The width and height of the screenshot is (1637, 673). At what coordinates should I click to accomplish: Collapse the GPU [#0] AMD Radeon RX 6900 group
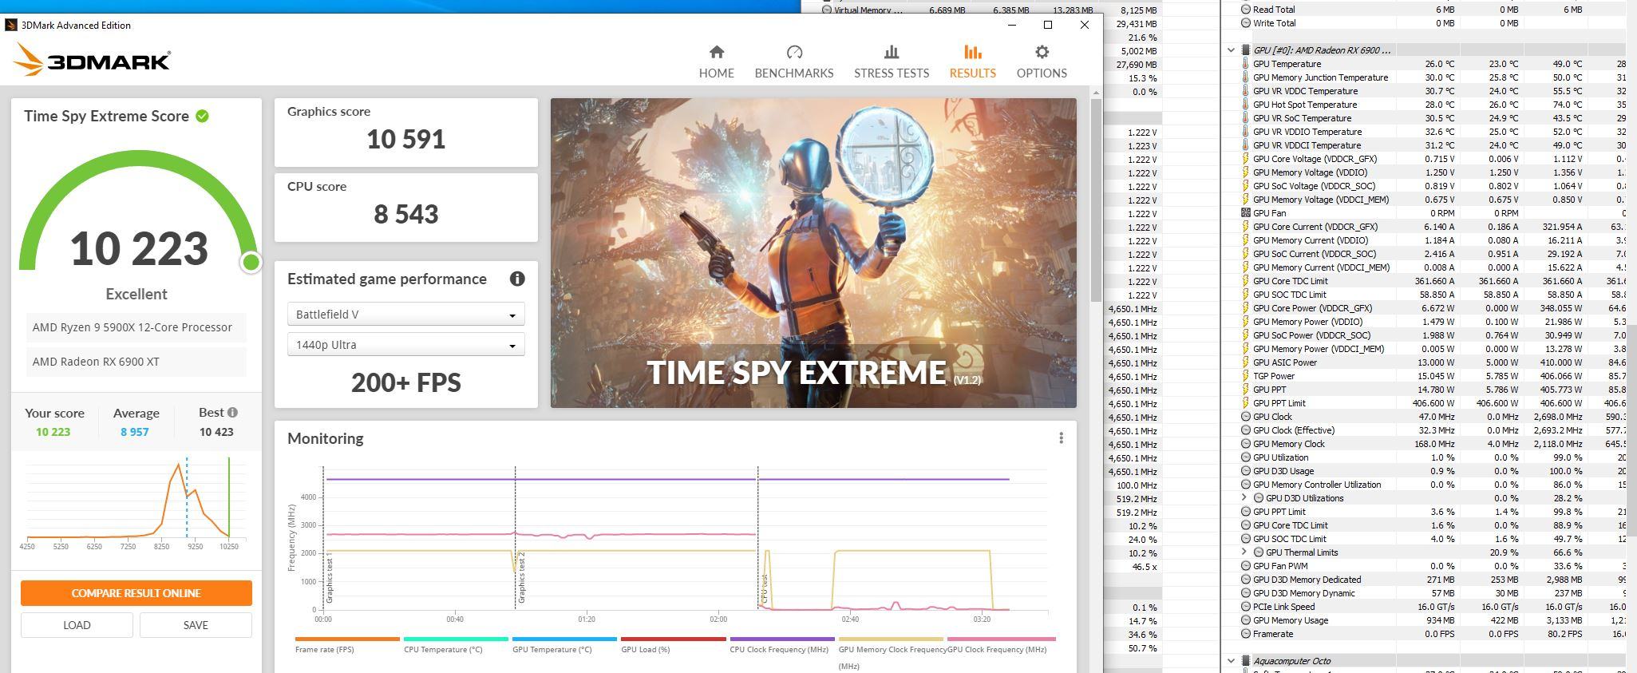point(1231,50)
